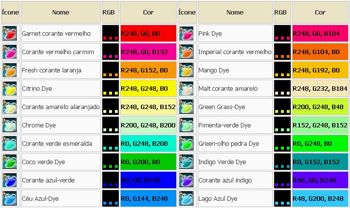Click the Green Grass-Dye bottle icon
Screen dimensions: 350x208
(x=186, y=107)
